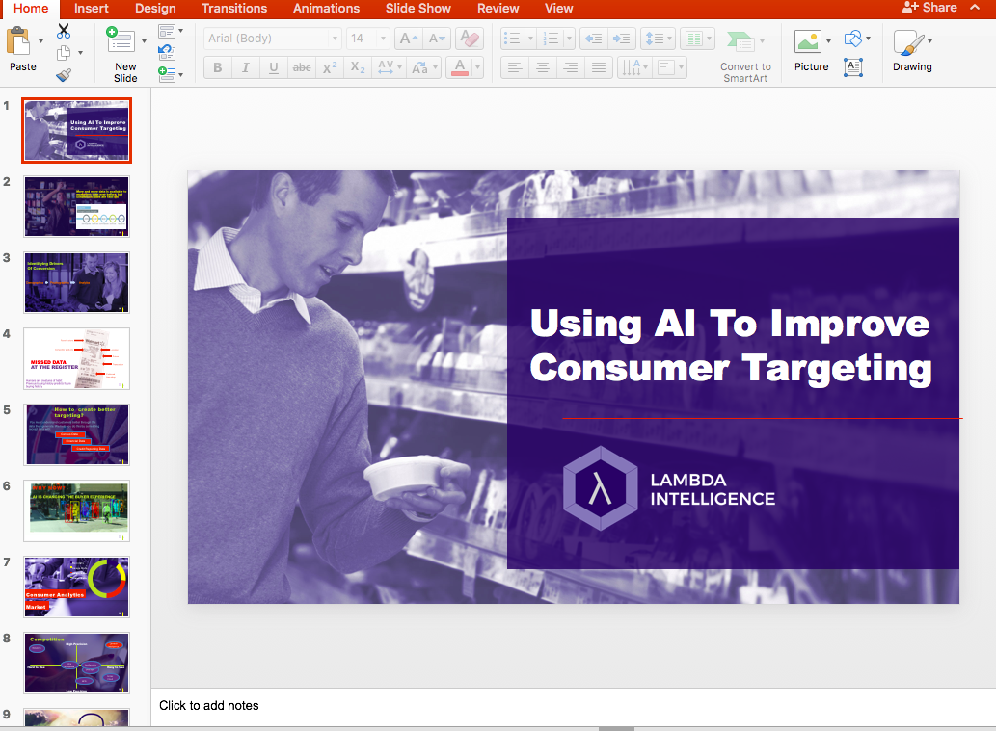This screenshot has height=731, width=996.
Task: Apply the red font color swatch
Action: (x=460, y=67)
